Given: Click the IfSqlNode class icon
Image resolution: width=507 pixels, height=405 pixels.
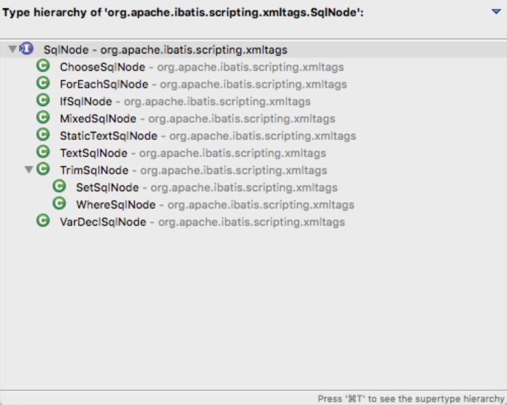Looking at the screenshot, I should pos(43,100).
